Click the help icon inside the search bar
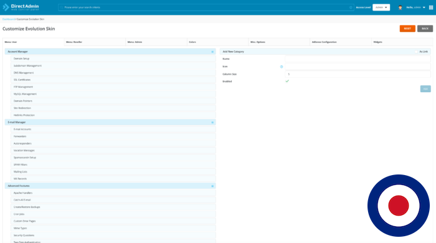The width and height of the screenshot is (436, 243). (351, 7)
